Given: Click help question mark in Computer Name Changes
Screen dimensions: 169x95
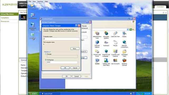Looking at the screenshot, I should 76,26.
